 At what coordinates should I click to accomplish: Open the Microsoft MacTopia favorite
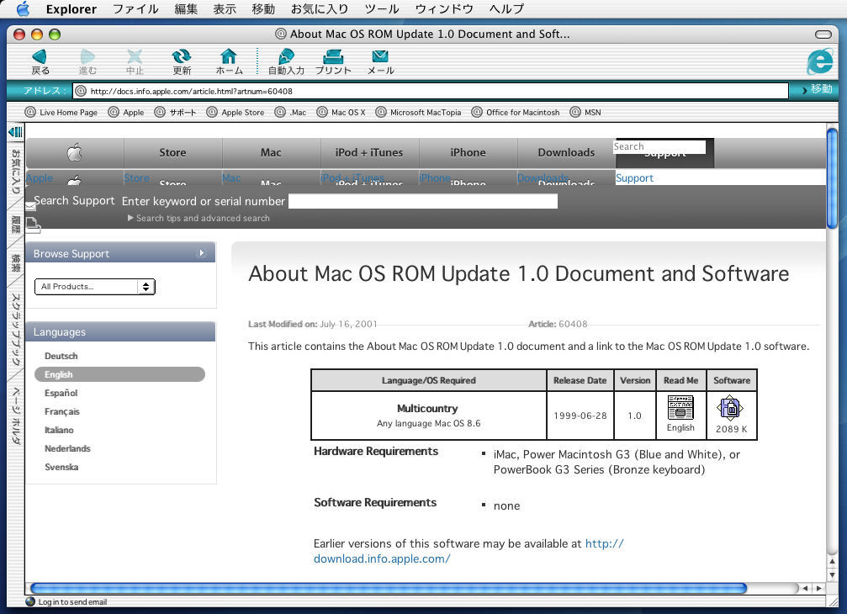click(x=418, y=113)
